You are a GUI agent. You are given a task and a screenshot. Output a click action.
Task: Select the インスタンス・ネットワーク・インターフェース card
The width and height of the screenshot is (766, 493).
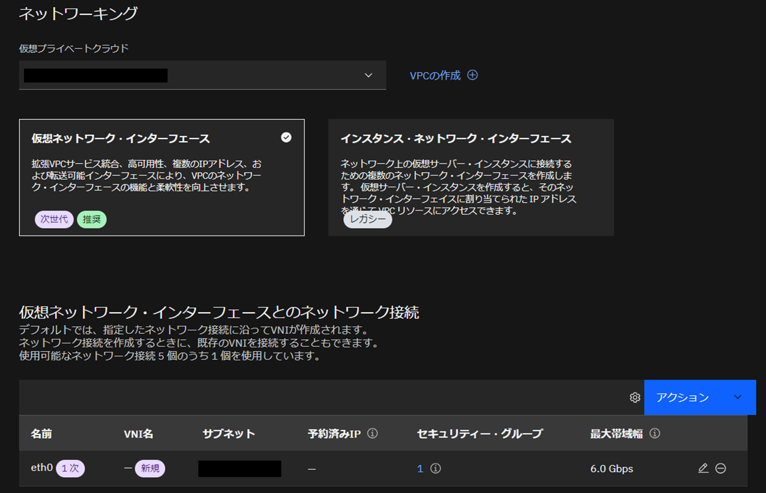click(471, 177)
